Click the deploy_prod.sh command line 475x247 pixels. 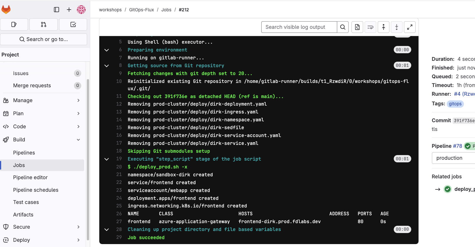(x=158, y=167)
